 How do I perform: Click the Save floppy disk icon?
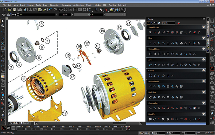point(14,9)
